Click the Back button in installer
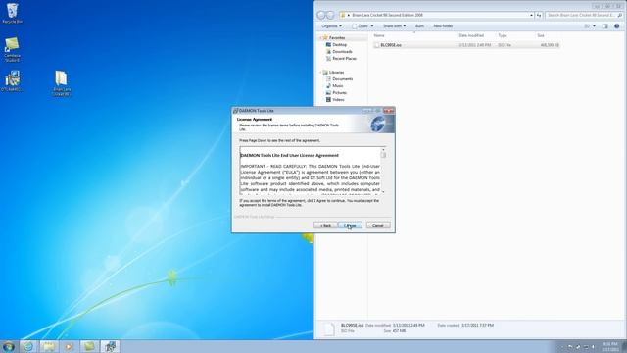The width and height of the screenshot is (627, 353). [x=325, y=226]
